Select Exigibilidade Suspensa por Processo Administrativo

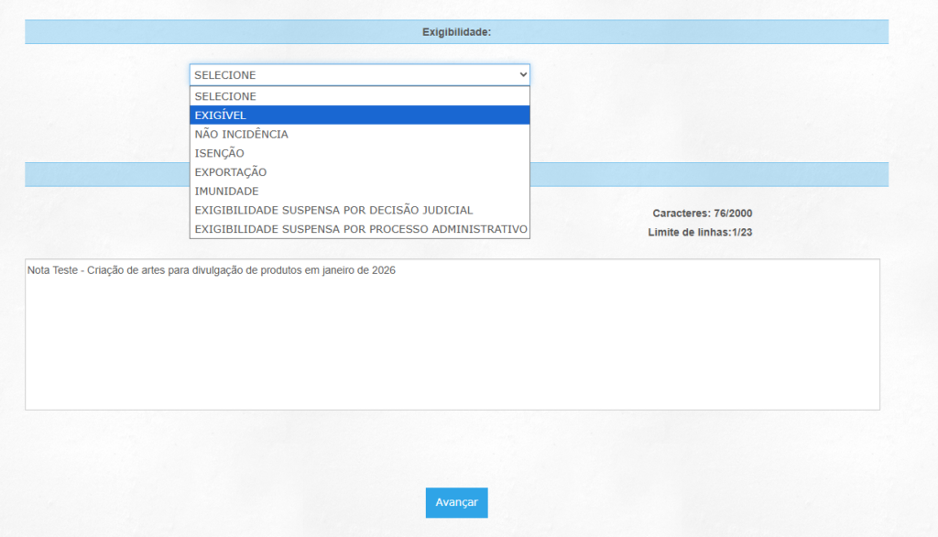point(360,229)
